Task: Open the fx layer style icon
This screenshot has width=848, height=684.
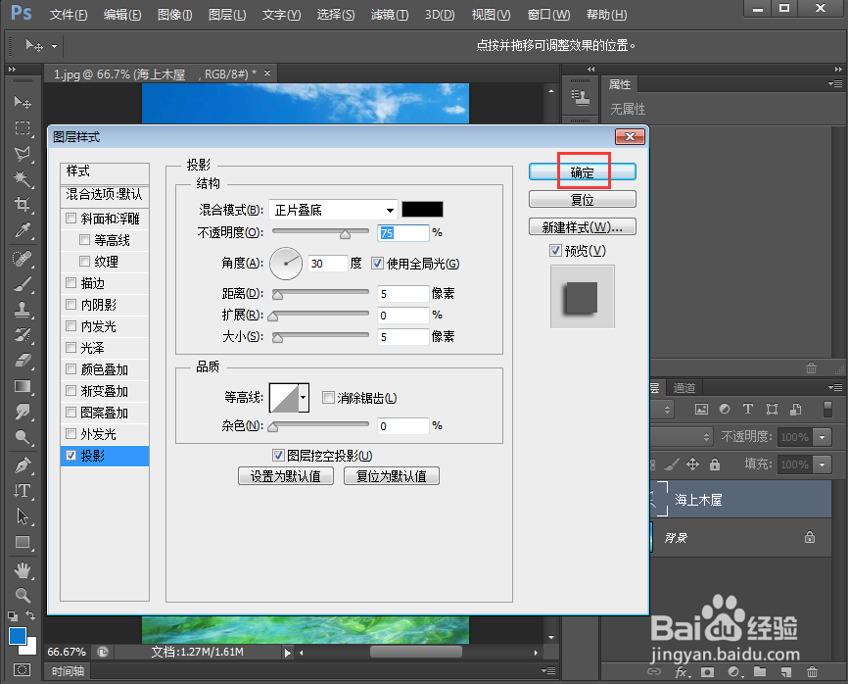Action: pos(682,672)
